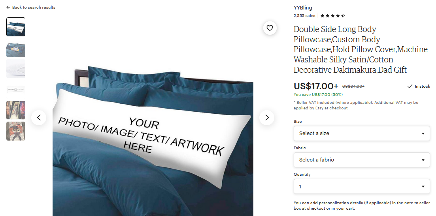Show next product image with right arrow
The width and height of the screenshot is (436, 216).
267,118
